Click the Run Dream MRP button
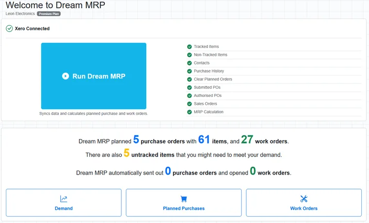The width and height of the screenshot is (369, 223). (94, 76)
